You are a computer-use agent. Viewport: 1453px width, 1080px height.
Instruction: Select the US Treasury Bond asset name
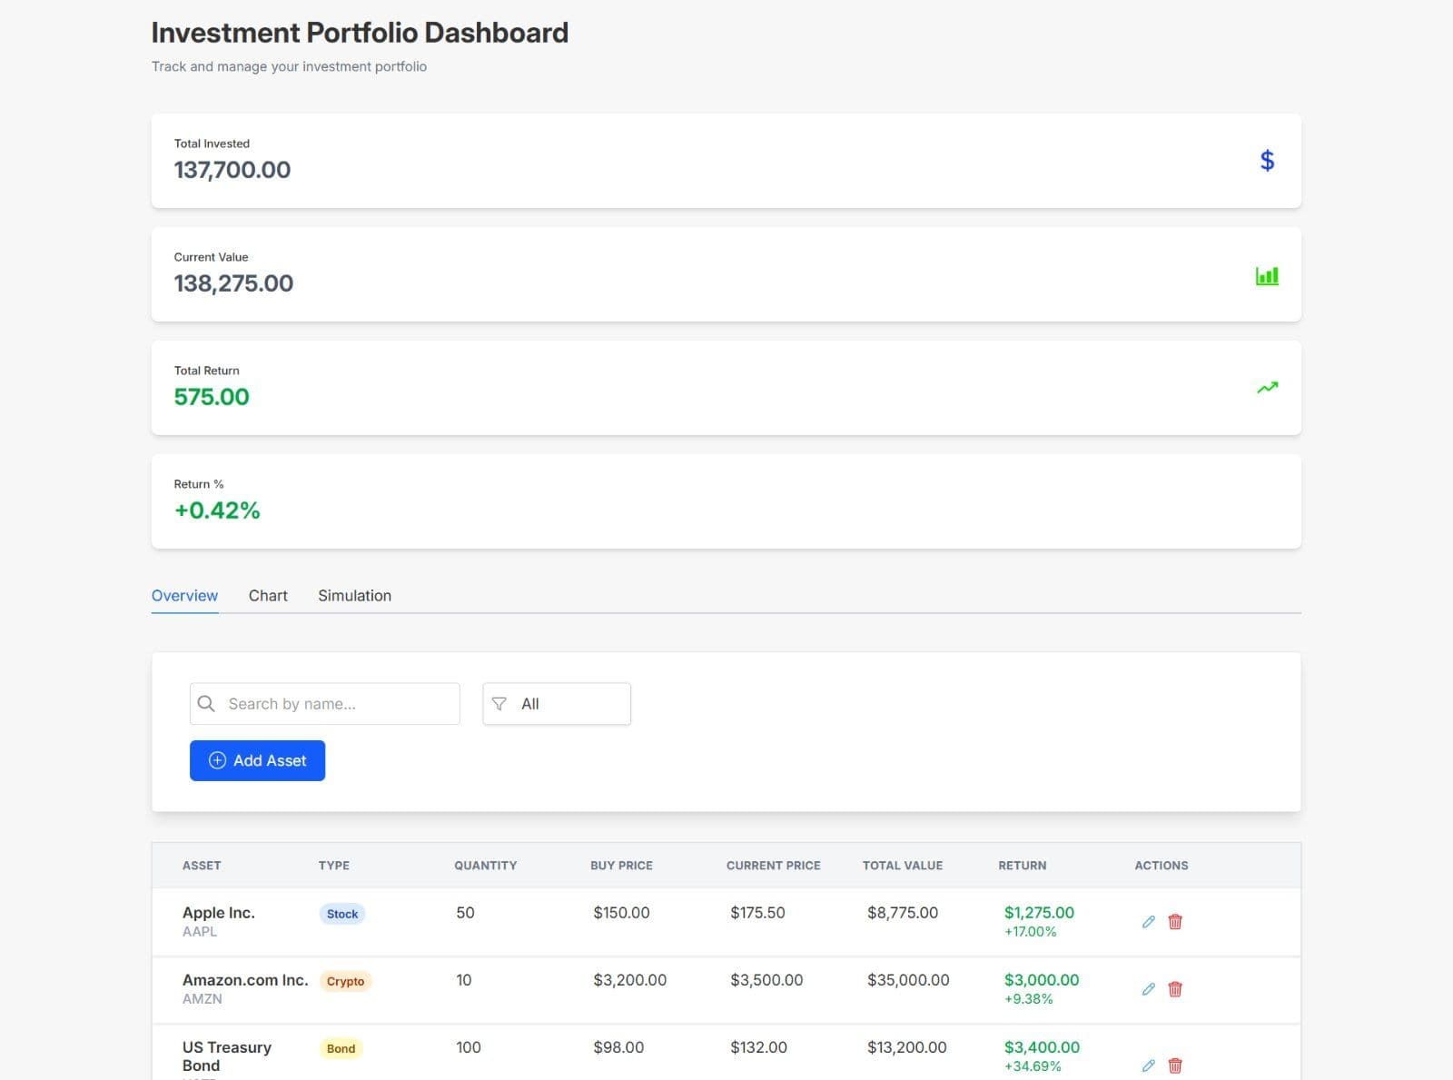click(x=227, y=1056)
